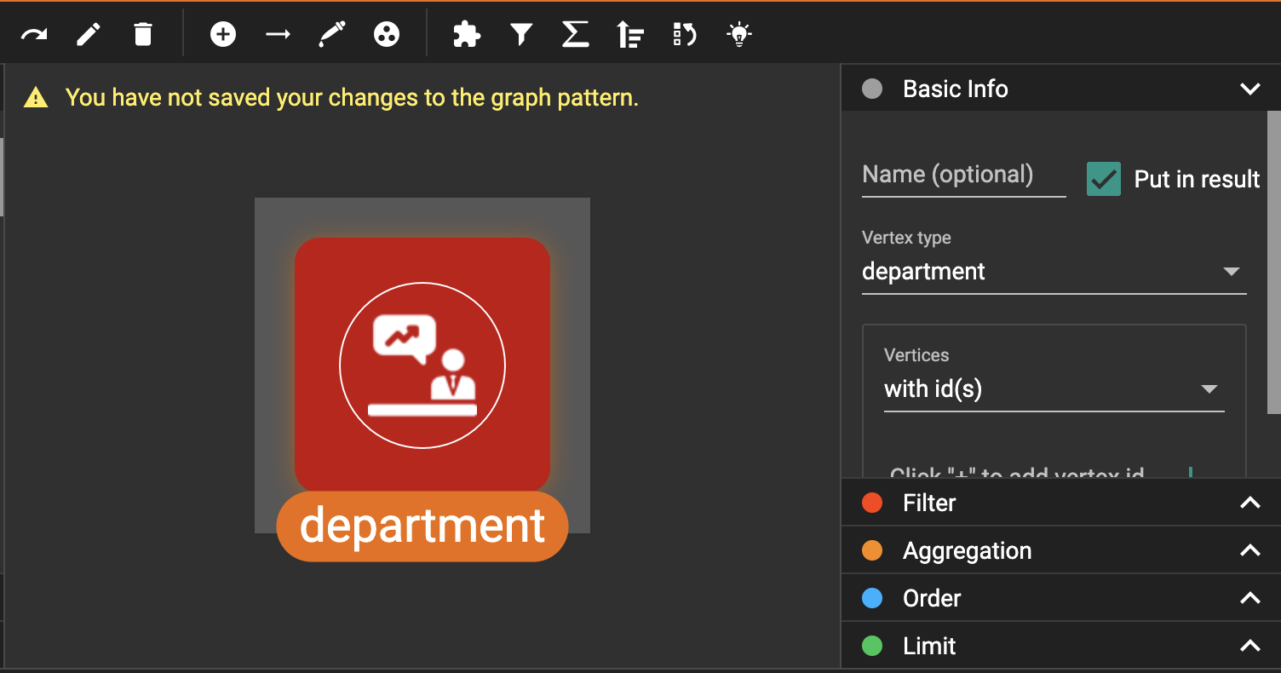
Task: Add a vertex with plus-circle icon
Action: [223, 35]
